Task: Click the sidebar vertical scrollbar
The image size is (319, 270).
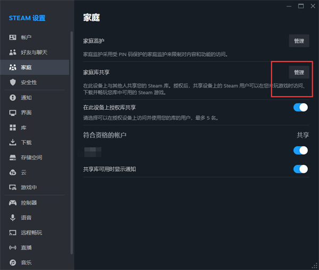Action: (72, 142)
